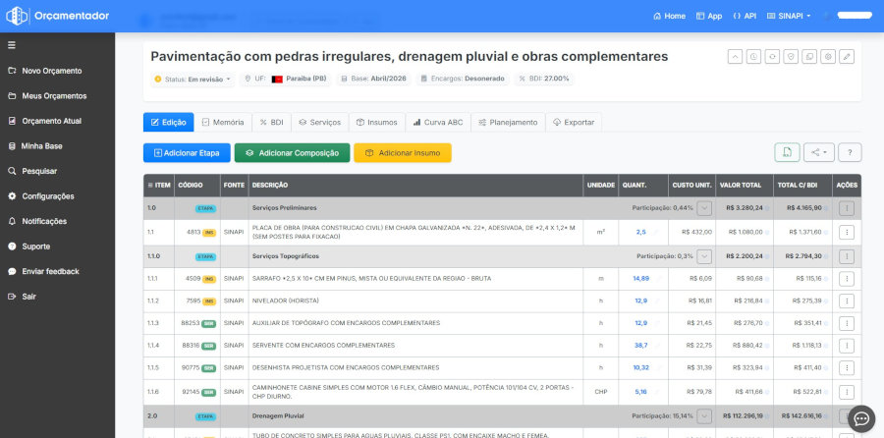
Task: Duplicate the budget with the copy icon
Action: click(809, 56)
